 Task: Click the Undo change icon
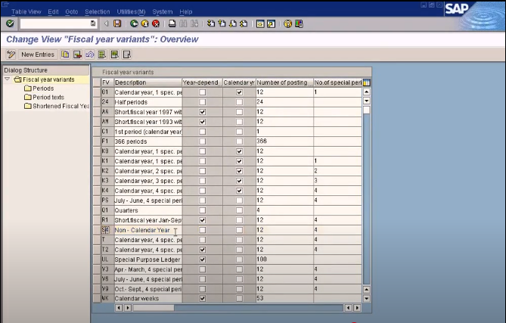coord(90,54)
